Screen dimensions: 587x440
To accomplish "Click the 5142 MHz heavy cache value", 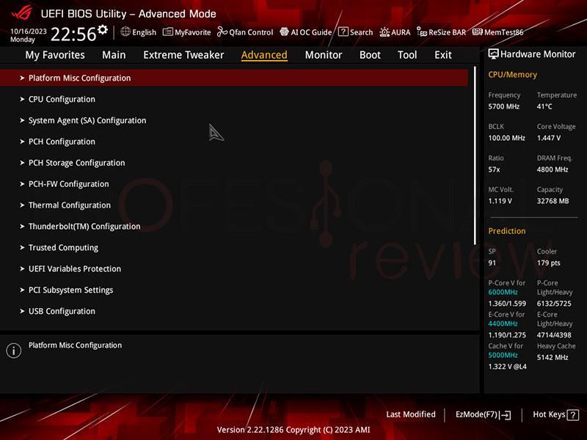I will click(x=553, y=357).
